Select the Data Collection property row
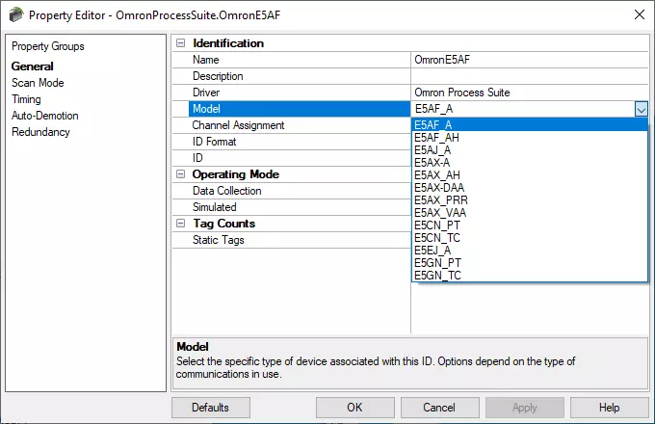Viewport: 655px width, 424px height. [x=300, y=191]
